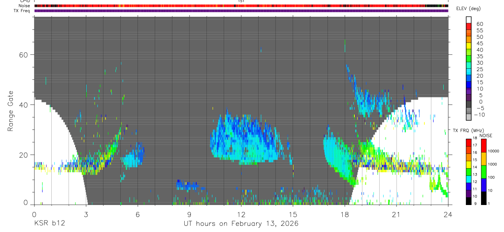This screenshot has height=232, width=504.
Task: Click the CPID value '151'
Action: (241, 1)
